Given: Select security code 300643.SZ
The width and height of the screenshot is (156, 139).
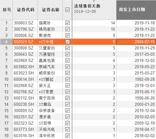Looking at the screenshot, I should (x=24, y=54).
